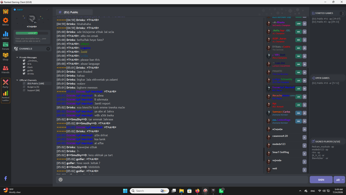
Task: Click player name vojvoda-
Action: pos(277,160)
